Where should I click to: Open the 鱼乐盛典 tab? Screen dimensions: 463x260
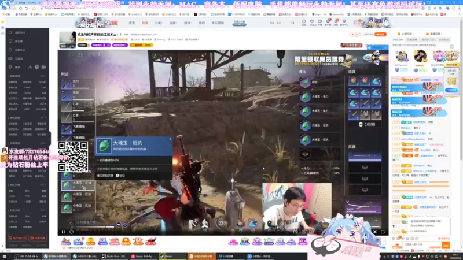point(218,23)
